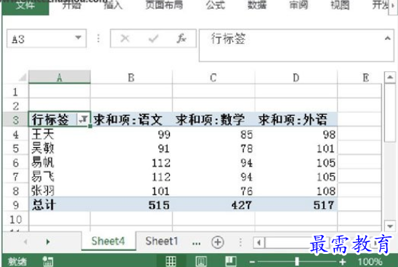
Task: Switch to the 审阅 ribbon tab
Action: pos(298,5)
